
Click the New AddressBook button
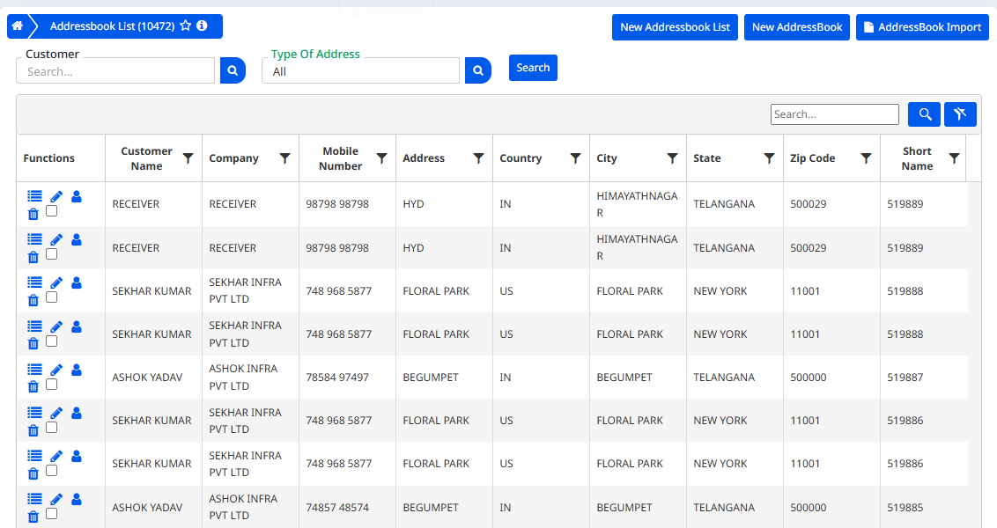[797, 27]
